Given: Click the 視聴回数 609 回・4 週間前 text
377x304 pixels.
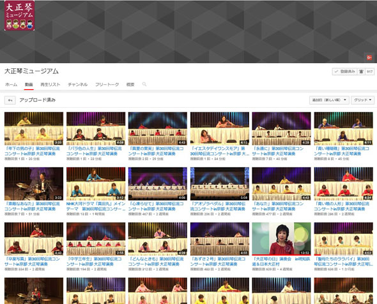Looking at the screenshot, I should click(x=272, y=269).
